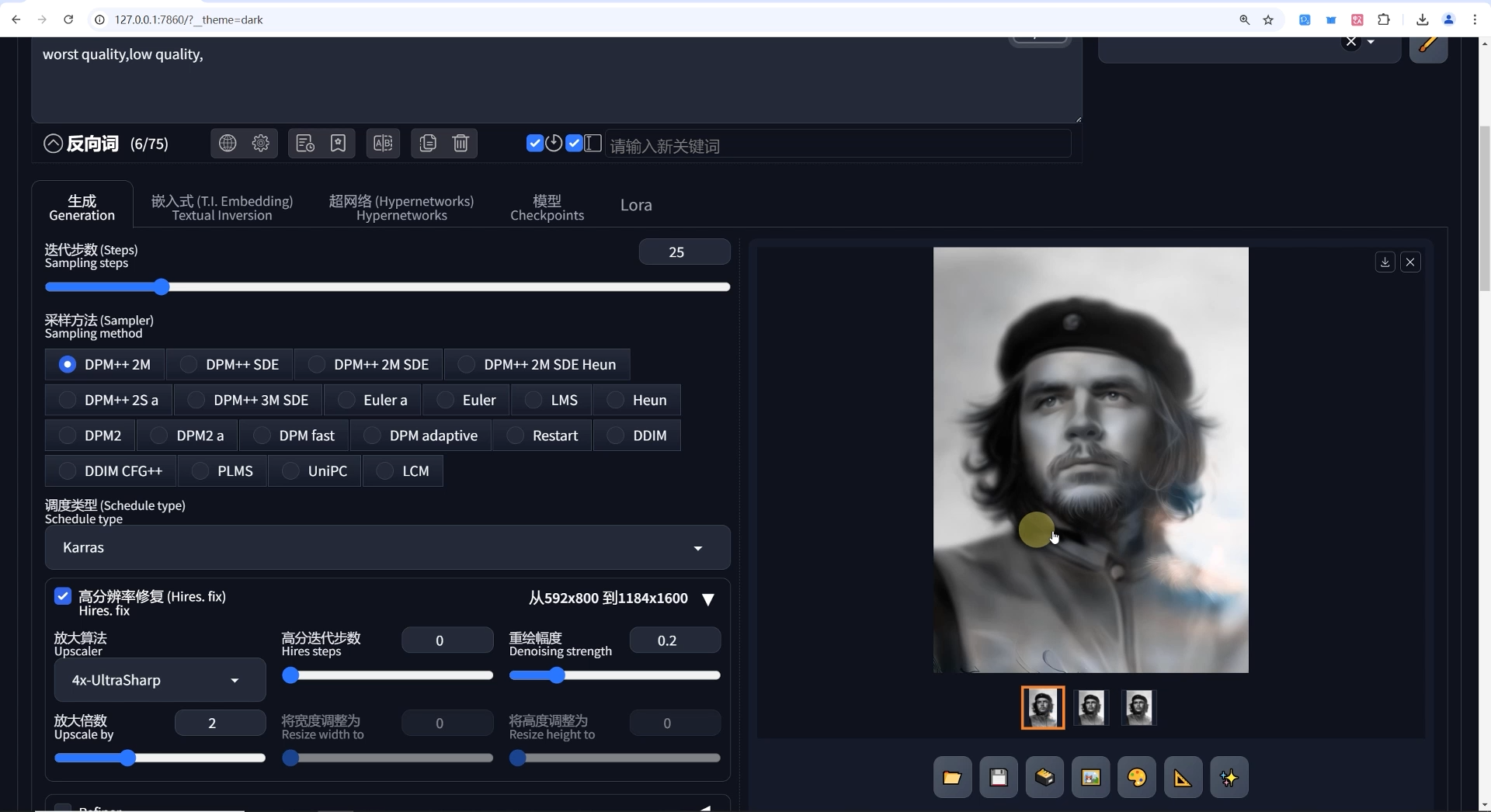
Task: Open images output folder icon
Action: [x=952, y=777]
